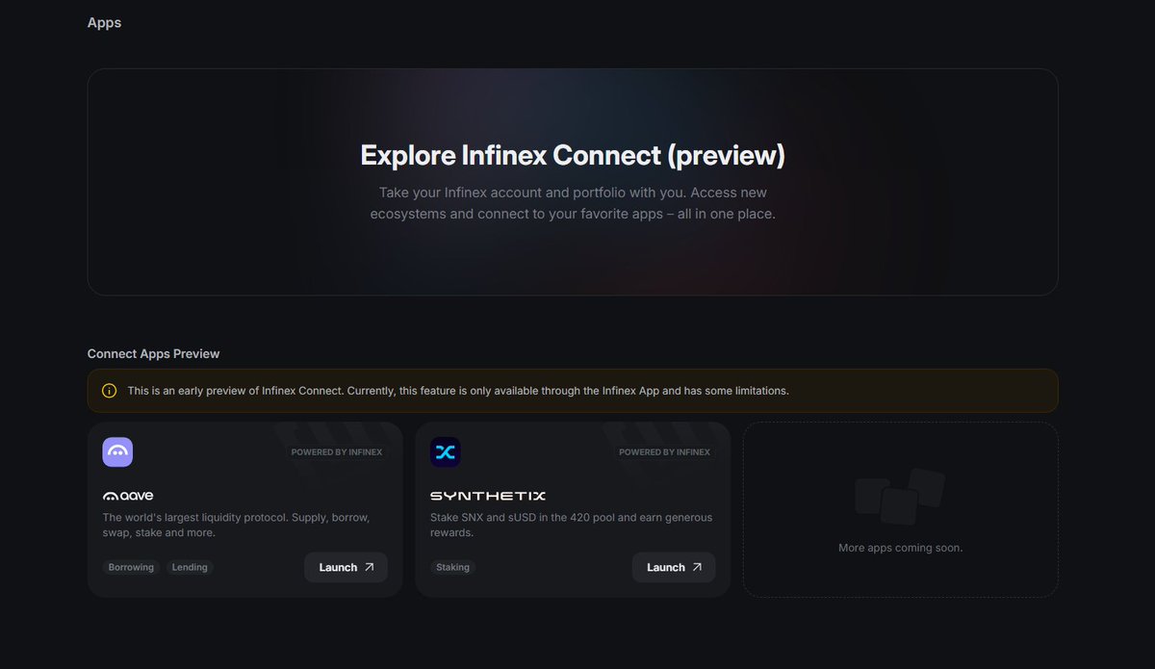Select the Lending tag on Aave card
Screen dimensions: 1155x669
tap(190, 567)
